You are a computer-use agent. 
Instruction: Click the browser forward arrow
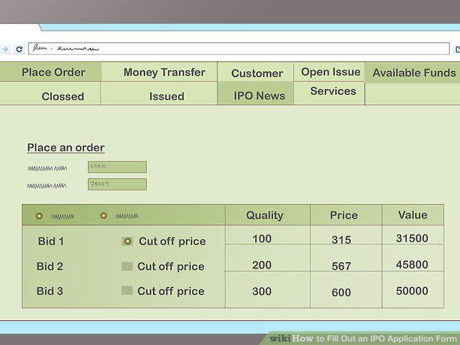click(5, 49)
